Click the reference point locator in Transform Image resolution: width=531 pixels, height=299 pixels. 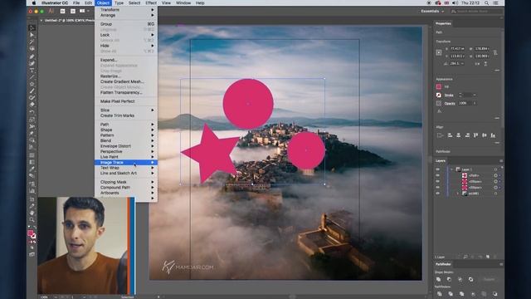tap(439, 52)
